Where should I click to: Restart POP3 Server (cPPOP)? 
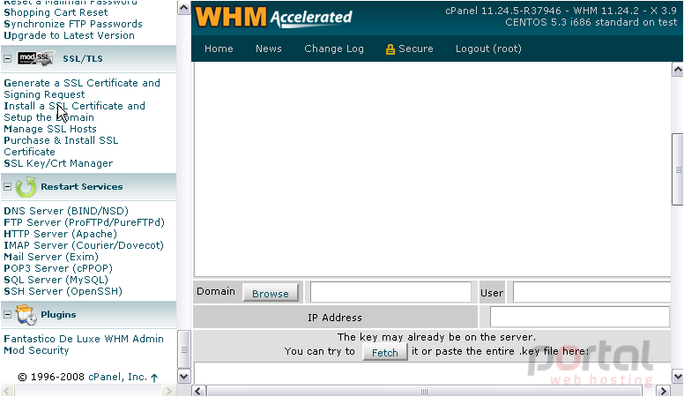(58, 267)
